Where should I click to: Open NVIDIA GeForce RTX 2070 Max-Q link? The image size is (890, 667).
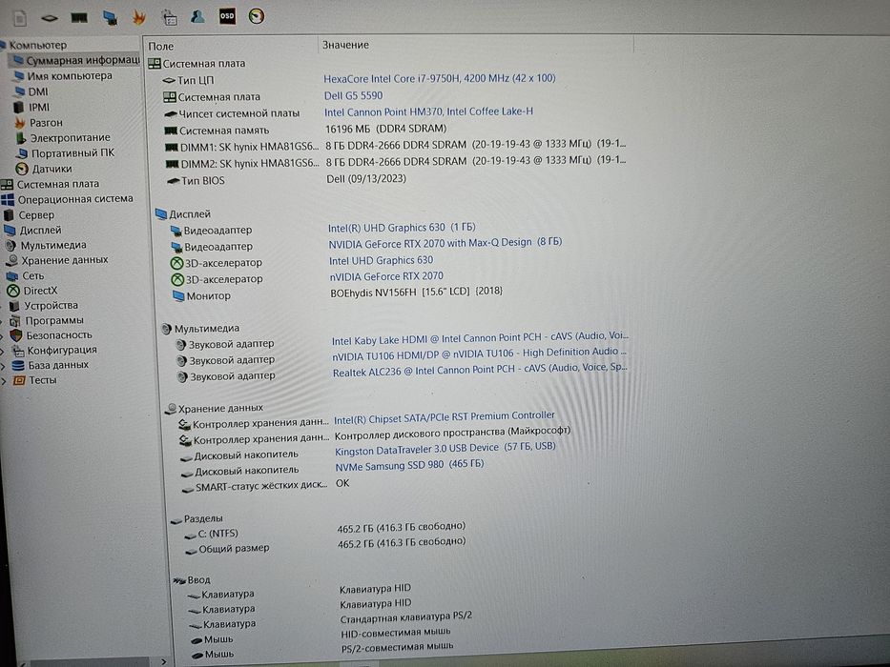pyautogui.click(x=445, y=243)
